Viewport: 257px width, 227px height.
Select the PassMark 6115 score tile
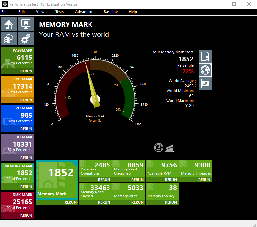tap(18, 57)
